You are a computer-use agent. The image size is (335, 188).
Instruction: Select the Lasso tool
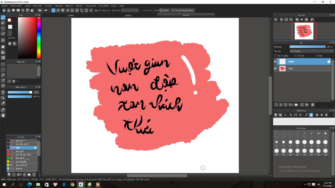[3, 70]
